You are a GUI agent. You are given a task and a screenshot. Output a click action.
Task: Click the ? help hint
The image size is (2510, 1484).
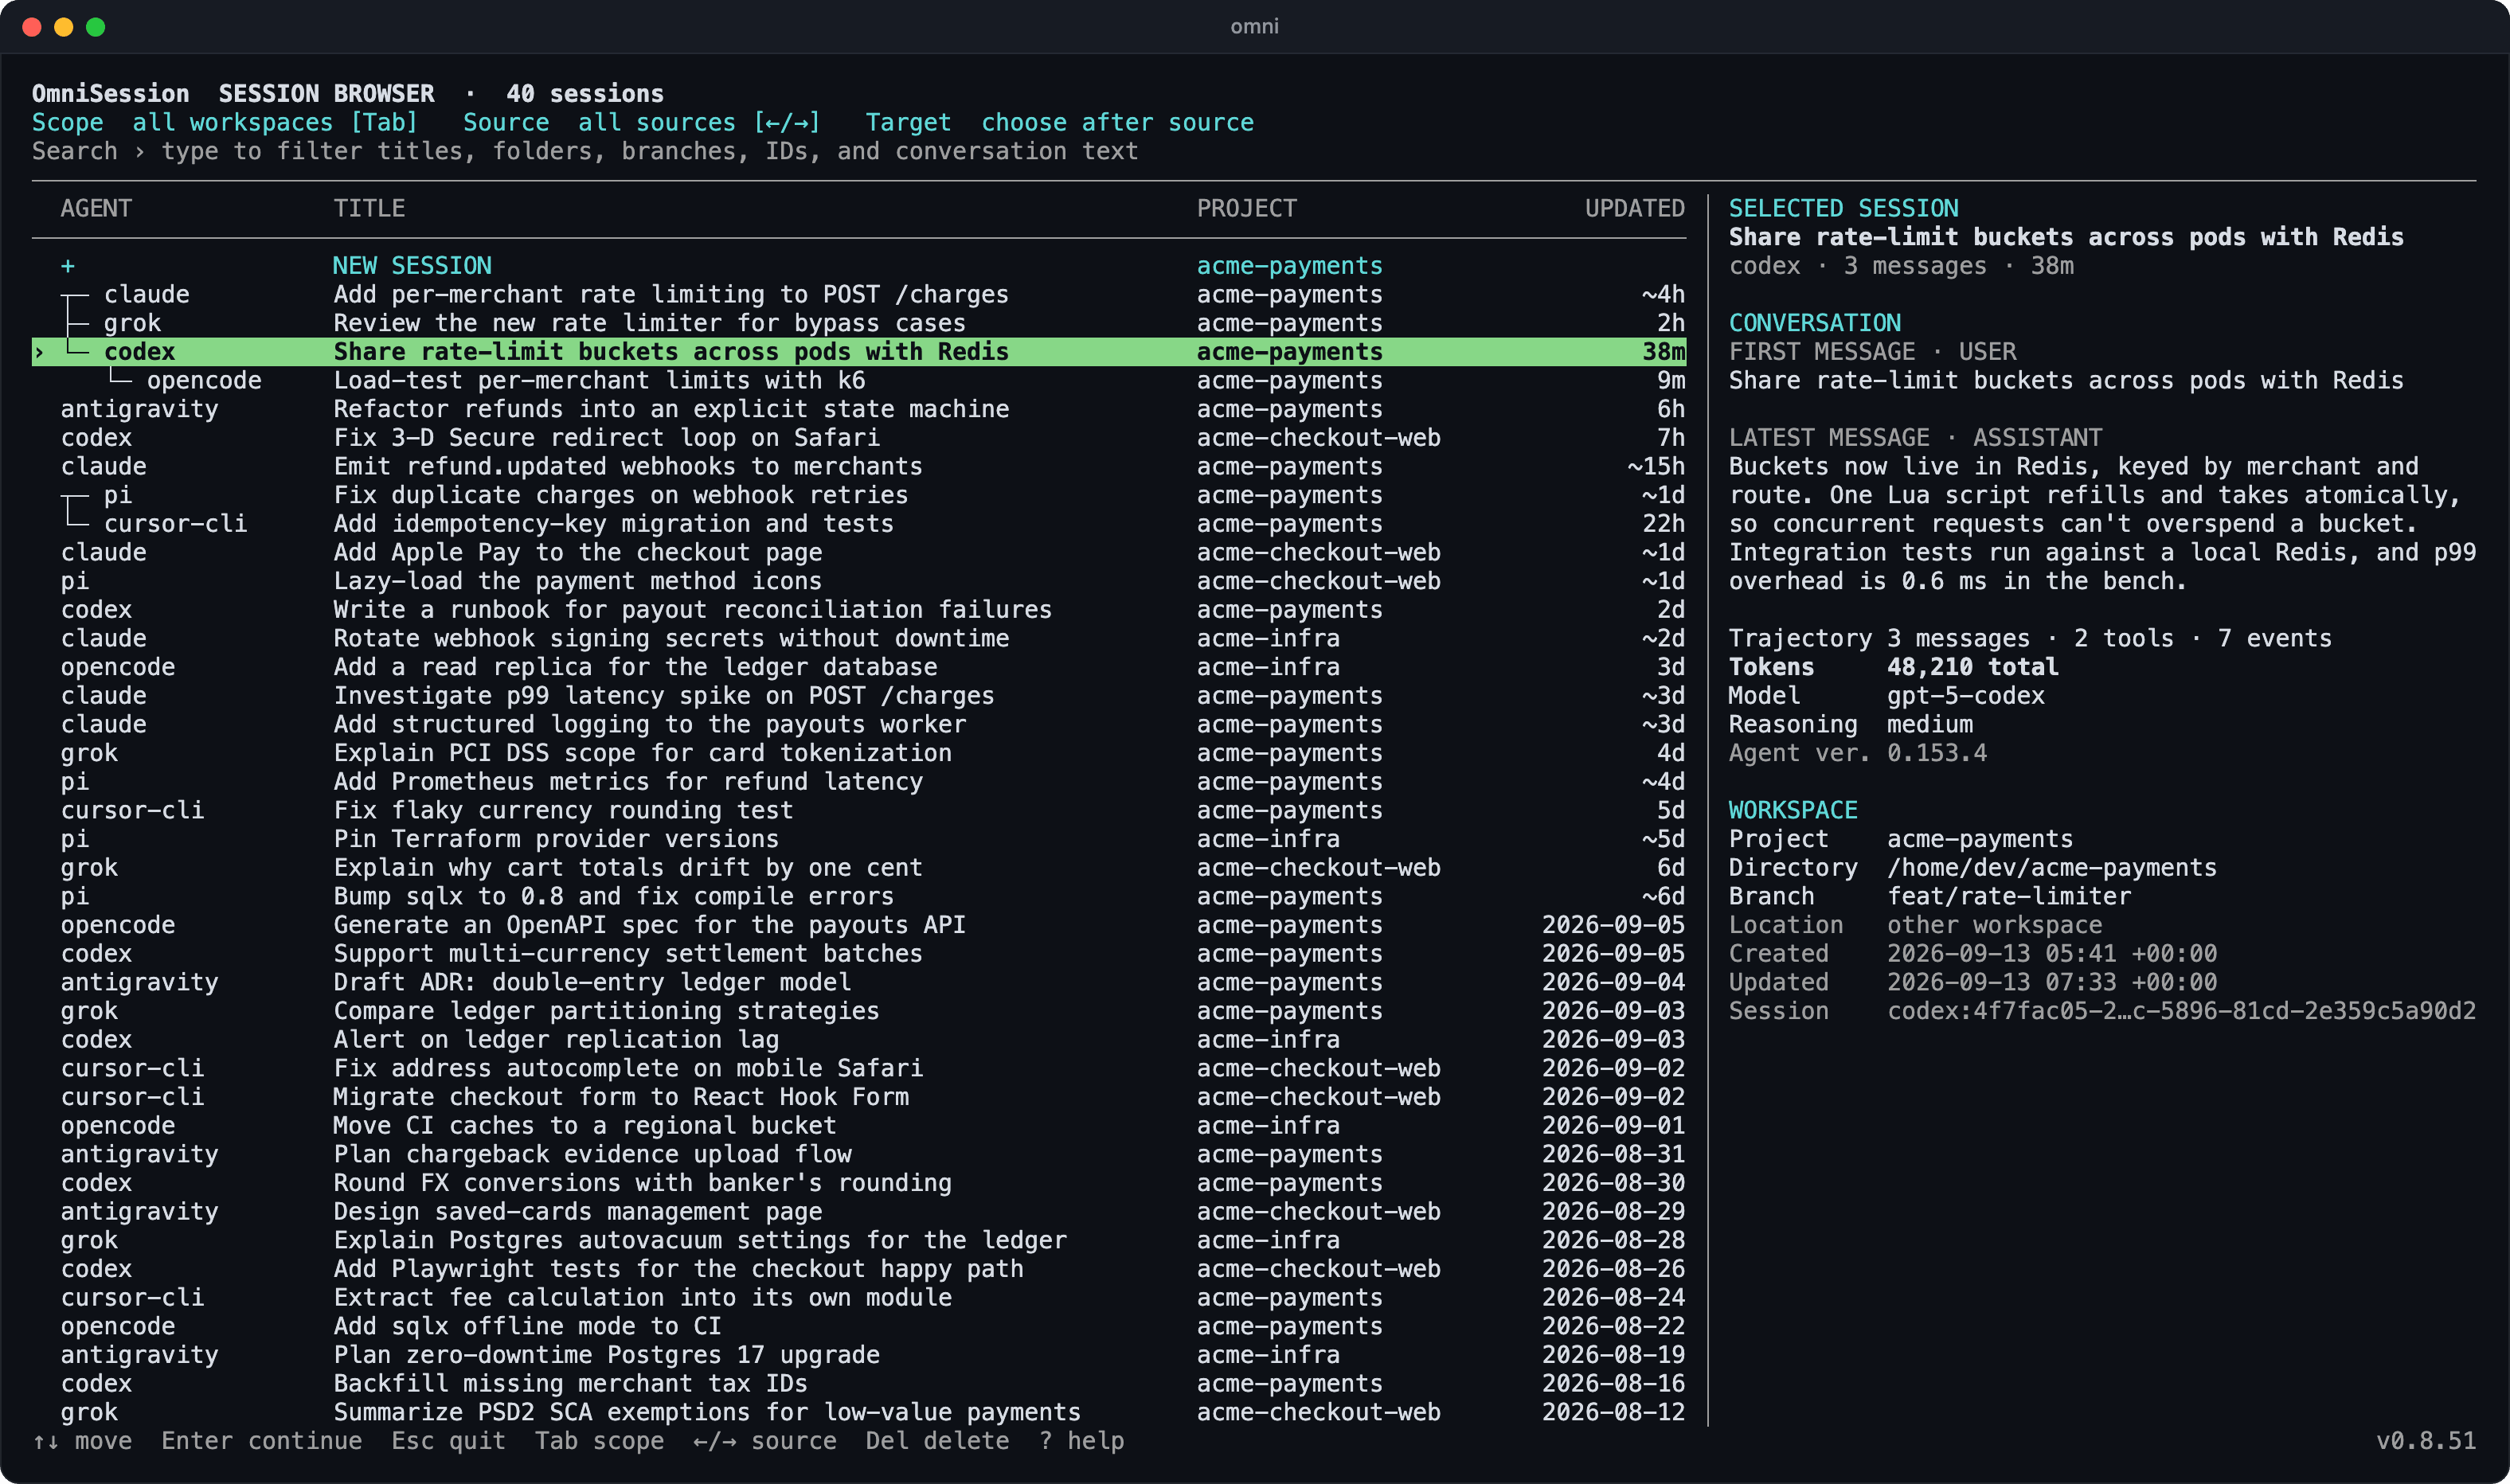pos(1081,1441)
